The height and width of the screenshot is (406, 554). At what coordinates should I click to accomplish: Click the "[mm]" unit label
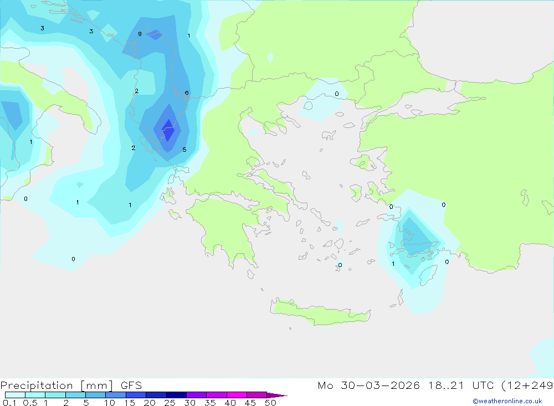coord(97,386)
